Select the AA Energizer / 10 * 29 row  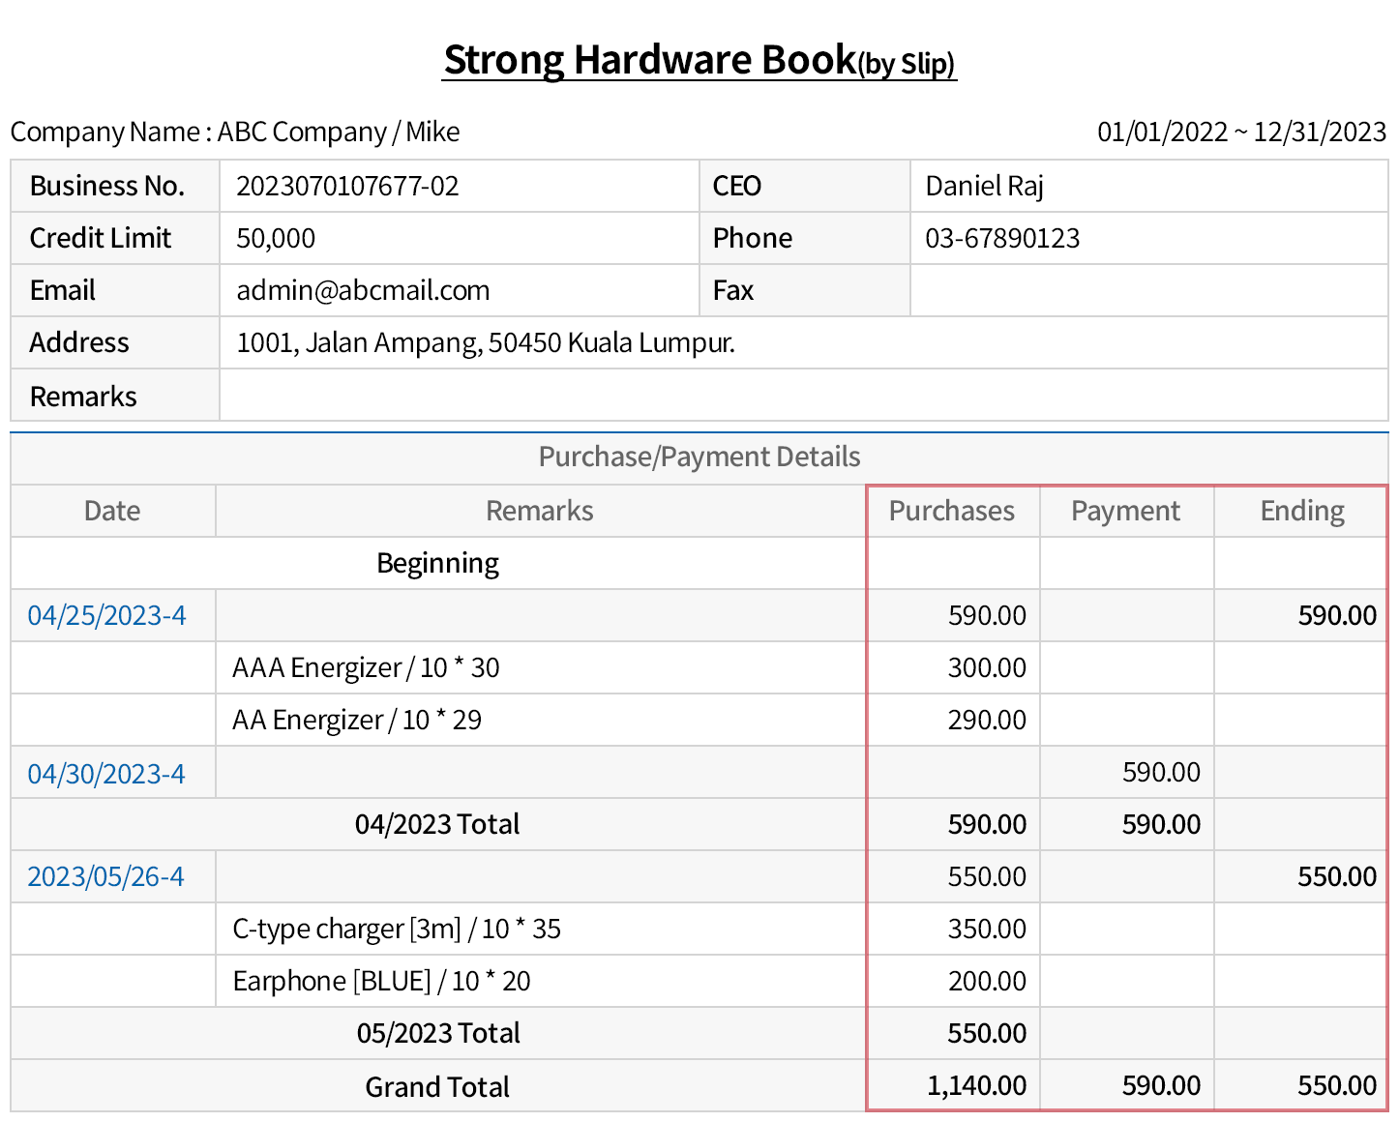click(x=357, y=721)
